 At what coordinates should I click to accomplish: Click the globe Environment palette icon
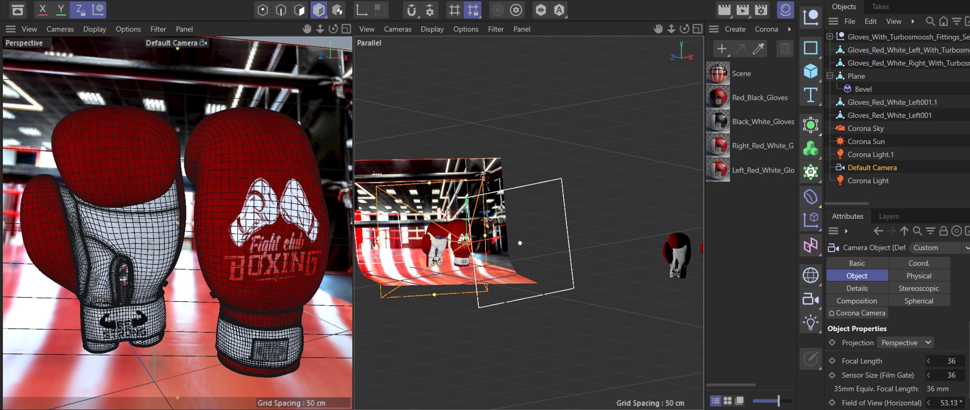(810, 276)
